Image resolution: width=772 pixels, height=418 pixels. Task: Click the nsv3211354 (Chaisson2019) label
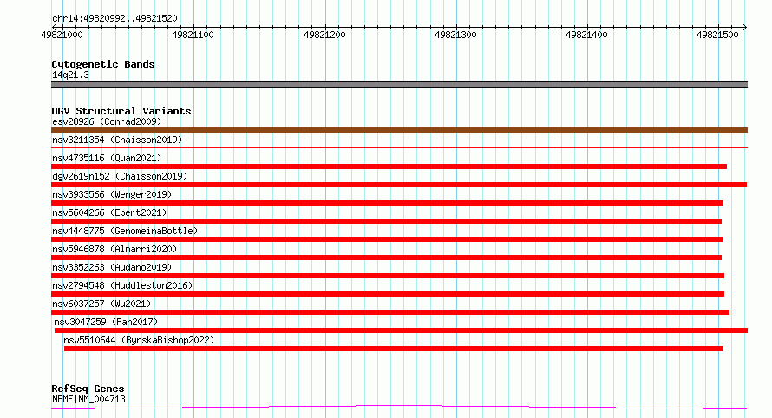click(117, 140)
